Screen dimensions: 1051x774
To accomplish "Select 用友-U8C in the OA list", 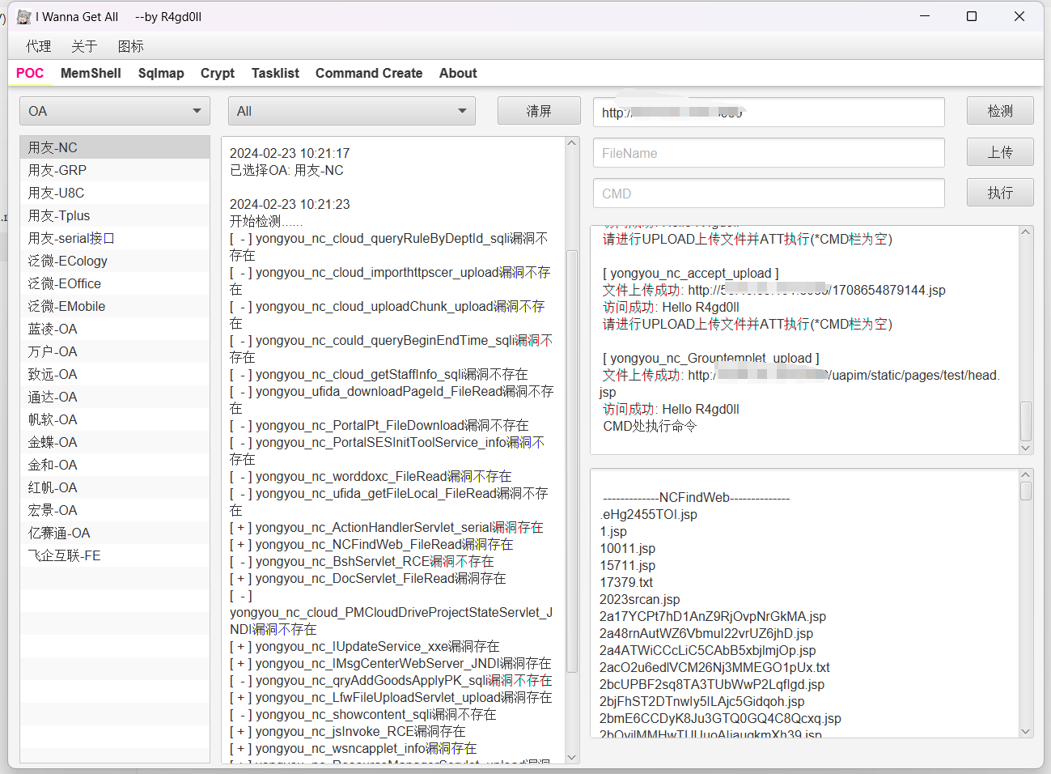I will pyautogui.click(x=114, y=193).
